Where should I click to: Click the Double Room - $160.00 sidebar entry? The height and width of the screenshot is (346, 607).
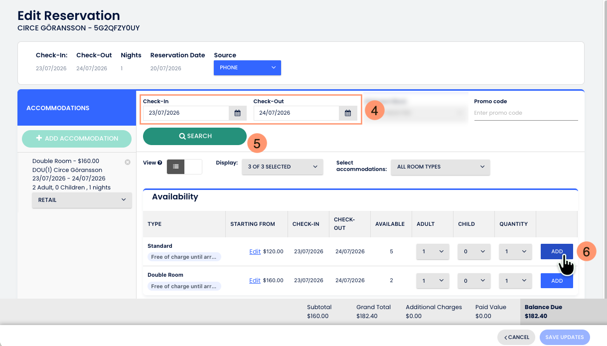66,161
